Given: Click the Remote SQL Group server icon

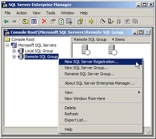Looking at the screenshot, I should [21, 57].
